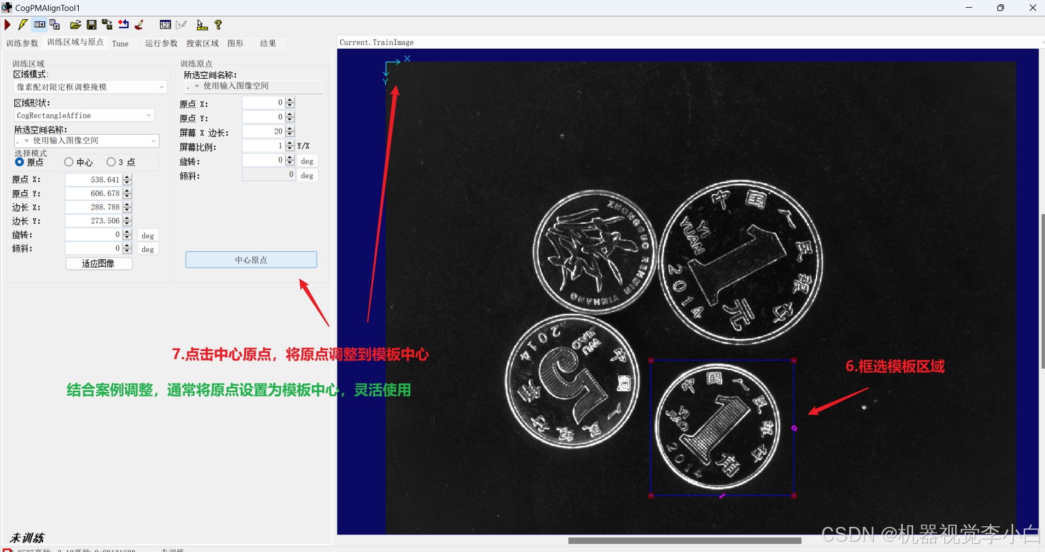Screen dimensions: 1045x552
Task: Open the 结果 tab
Action: tap(268, 43)
